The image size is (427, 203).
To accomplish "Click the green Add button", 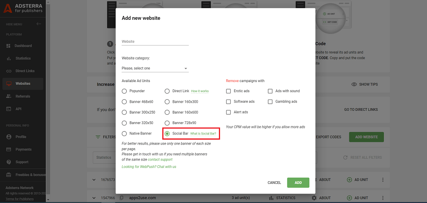I will [298, 182].
